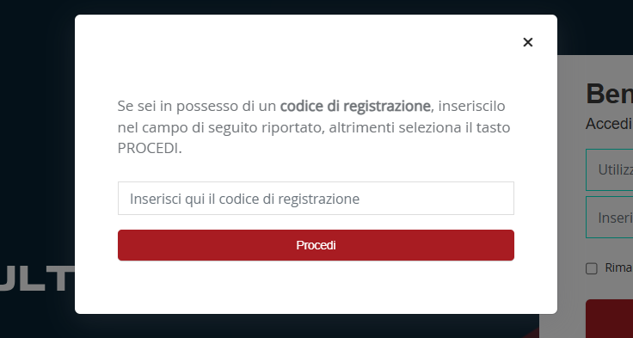
Task: Toggle the Rima... checkbox behind the dialog
Action: click(x=592, y=268)
